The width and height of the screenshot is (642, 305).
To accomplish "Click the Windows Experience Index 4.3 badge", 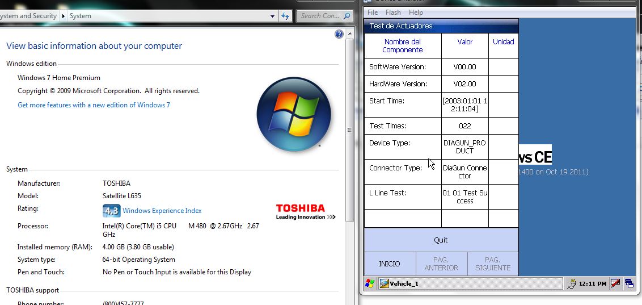I will coord(111,211).
